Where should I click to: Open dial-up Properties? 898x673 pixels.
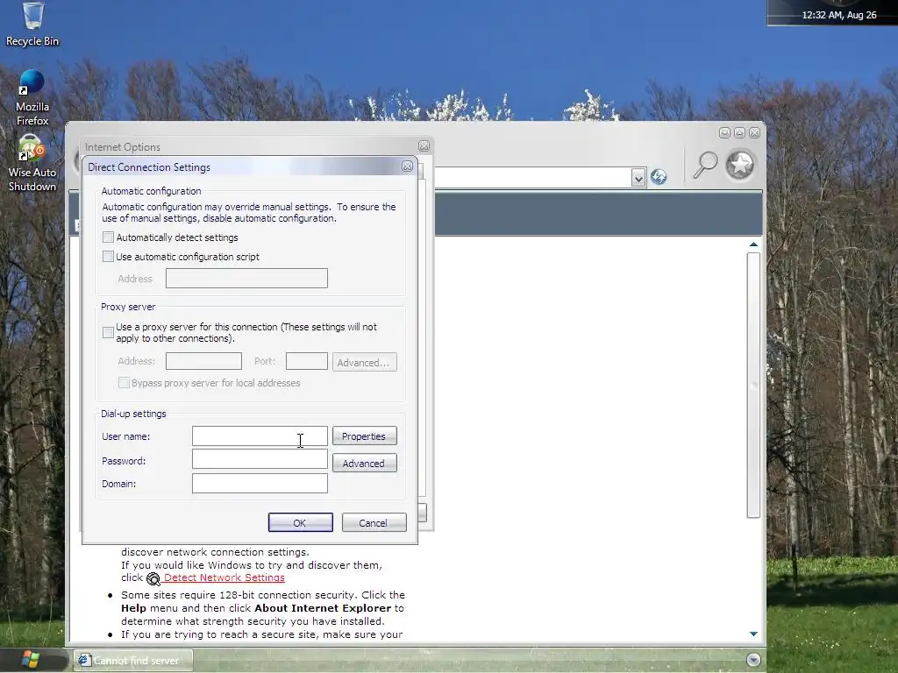click(364, 436)
